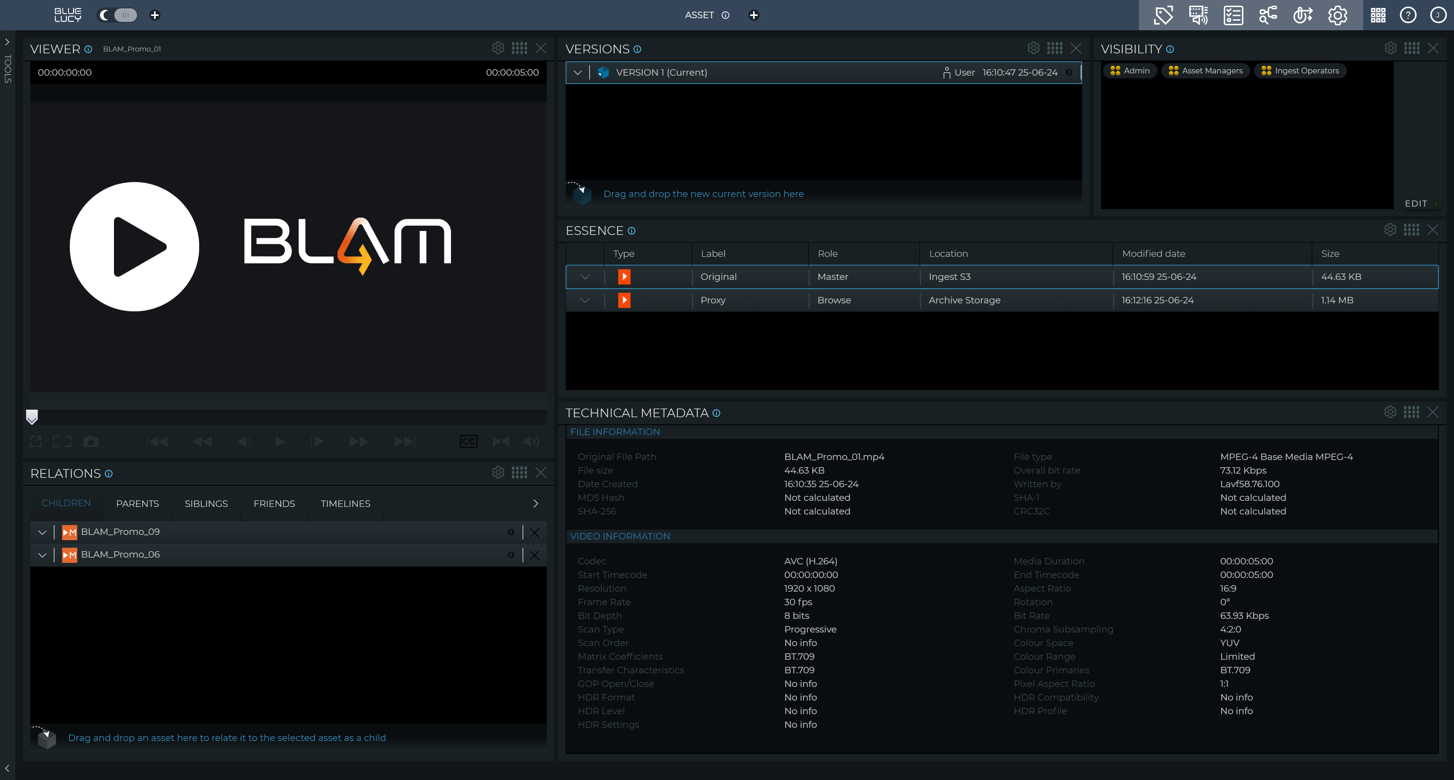Click EDIT in the Visibility panel
1454x780 pixels.
coord(1421,204)
